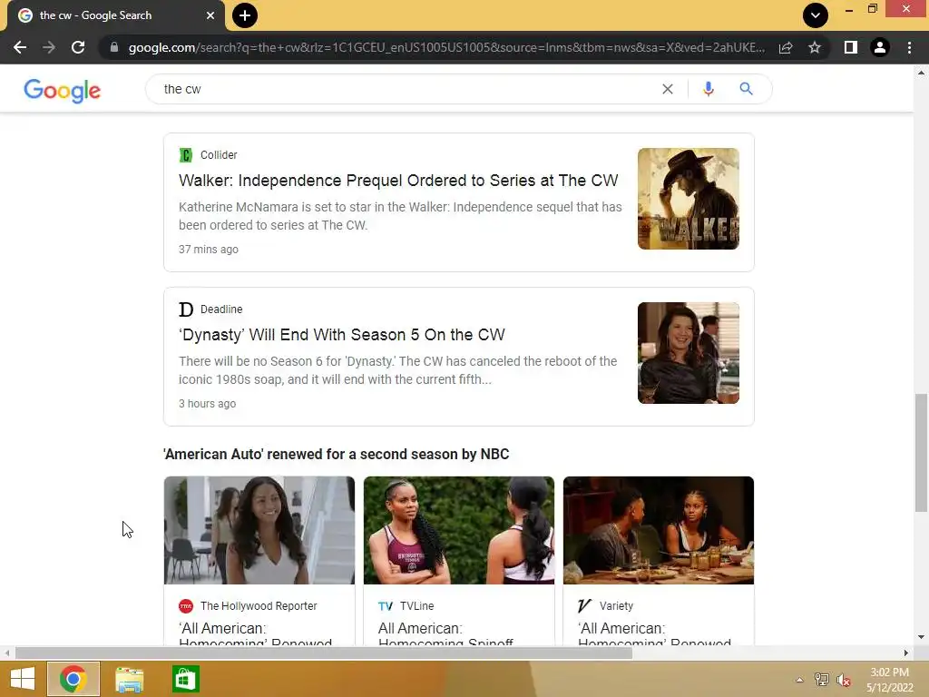Click the '37 mins ago' timestamp
This screenshot has width=929, height=697.
[209, 250]
